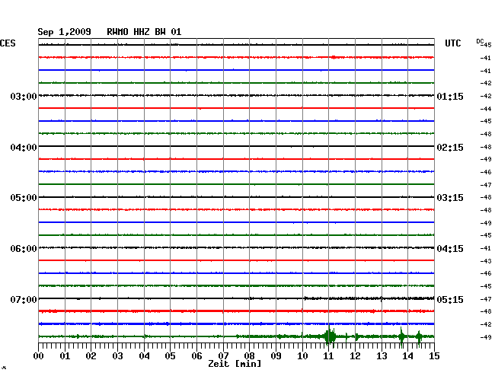Pick minute 03 on the time axis
495x376 pixels.
click(x=117, y=356)
